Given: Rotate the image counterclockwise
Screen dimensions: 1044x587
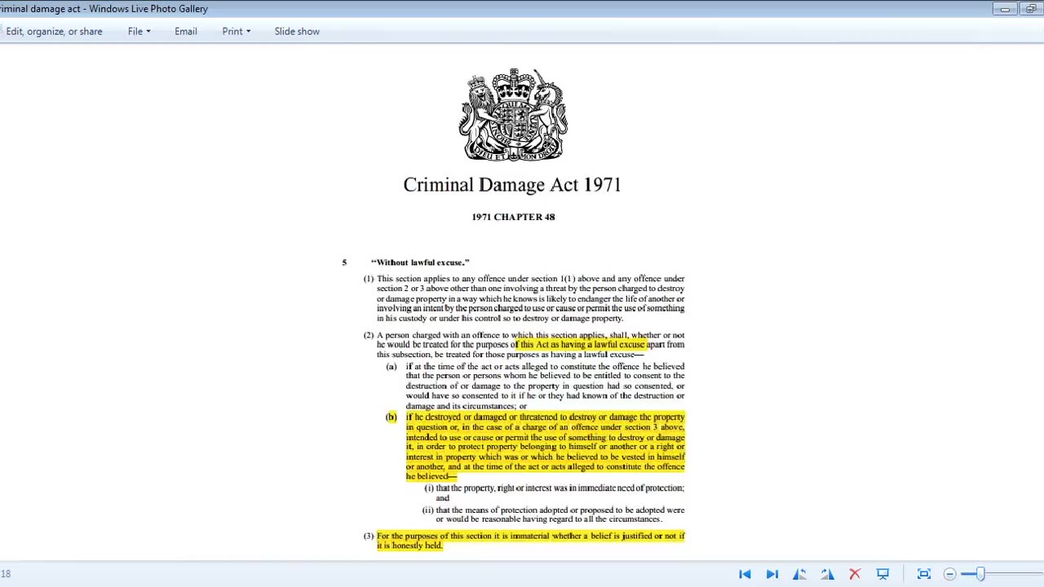Looking at the screenshot, I should point(799,575).
